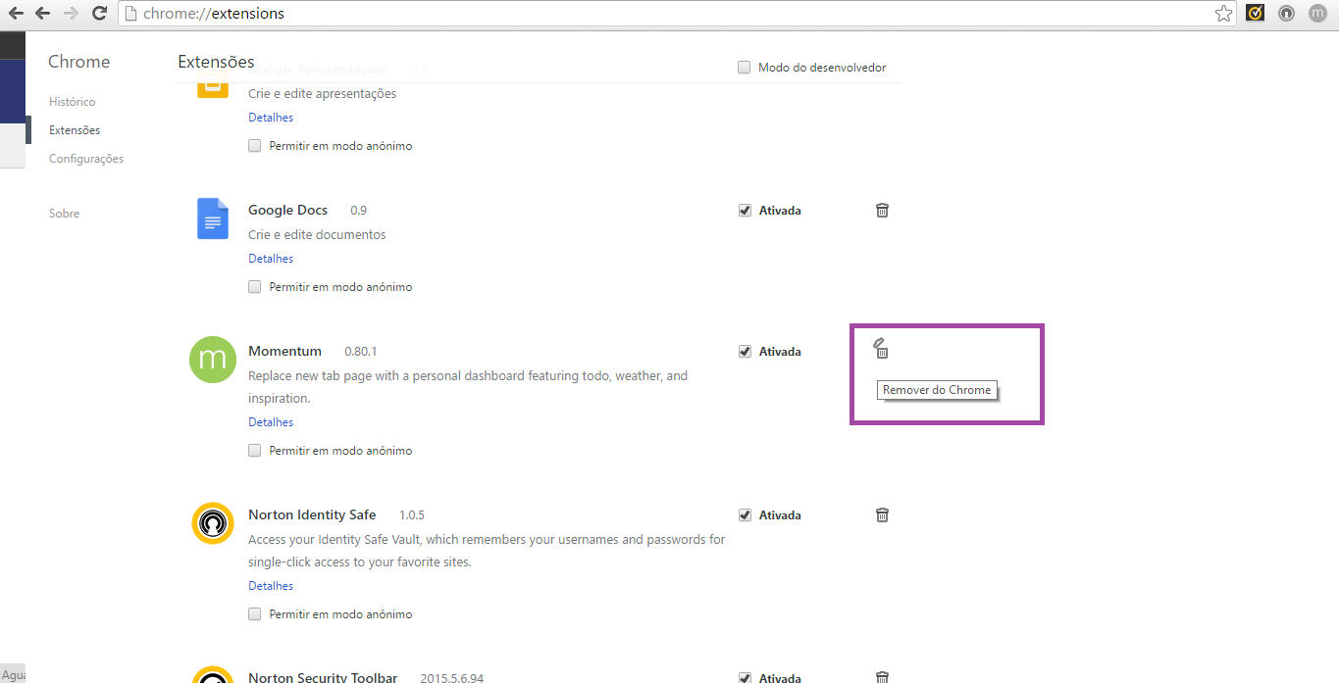Click the page icon in the address bar

[x=131, y=14]
